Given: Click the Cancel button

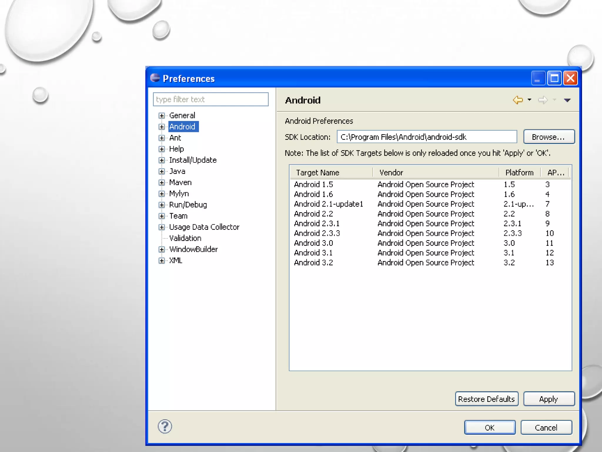Looking at the screenshot, I should [546, 428].
